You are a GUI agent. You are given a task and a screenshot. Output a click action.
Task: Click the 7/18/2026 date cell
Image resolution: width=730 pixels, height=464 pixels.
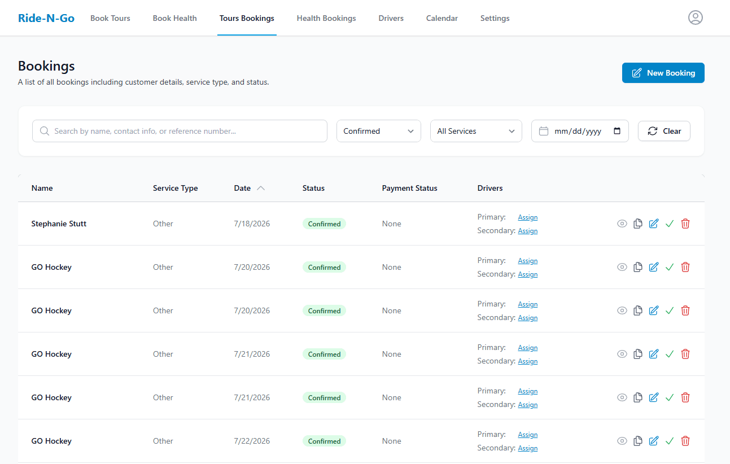[x=252, y=224]
